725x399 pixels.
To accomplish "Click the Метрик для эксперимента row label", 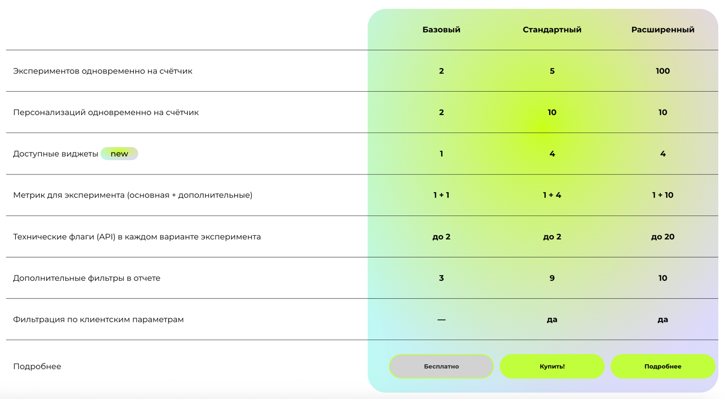I will click(133, 195).
